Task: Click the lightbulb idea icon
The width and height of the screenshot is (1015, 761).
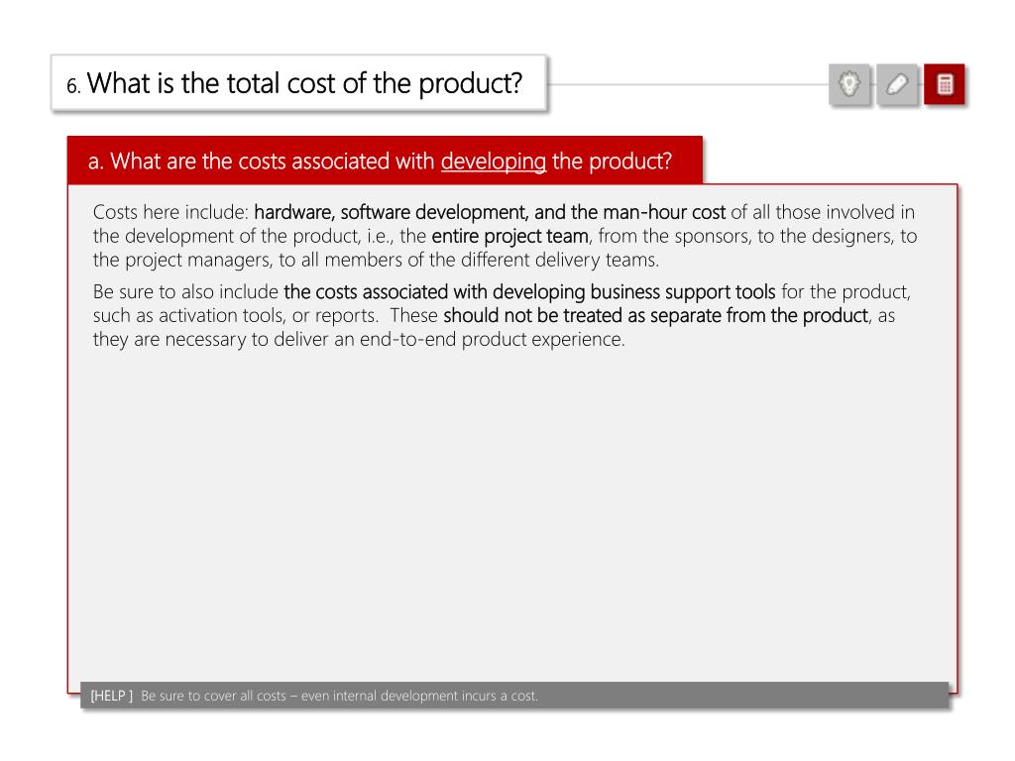Action: pos(849,84)
